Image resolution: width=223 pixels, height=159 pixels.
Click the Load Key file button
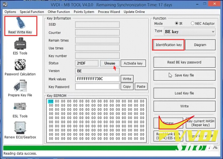point(184,93)
